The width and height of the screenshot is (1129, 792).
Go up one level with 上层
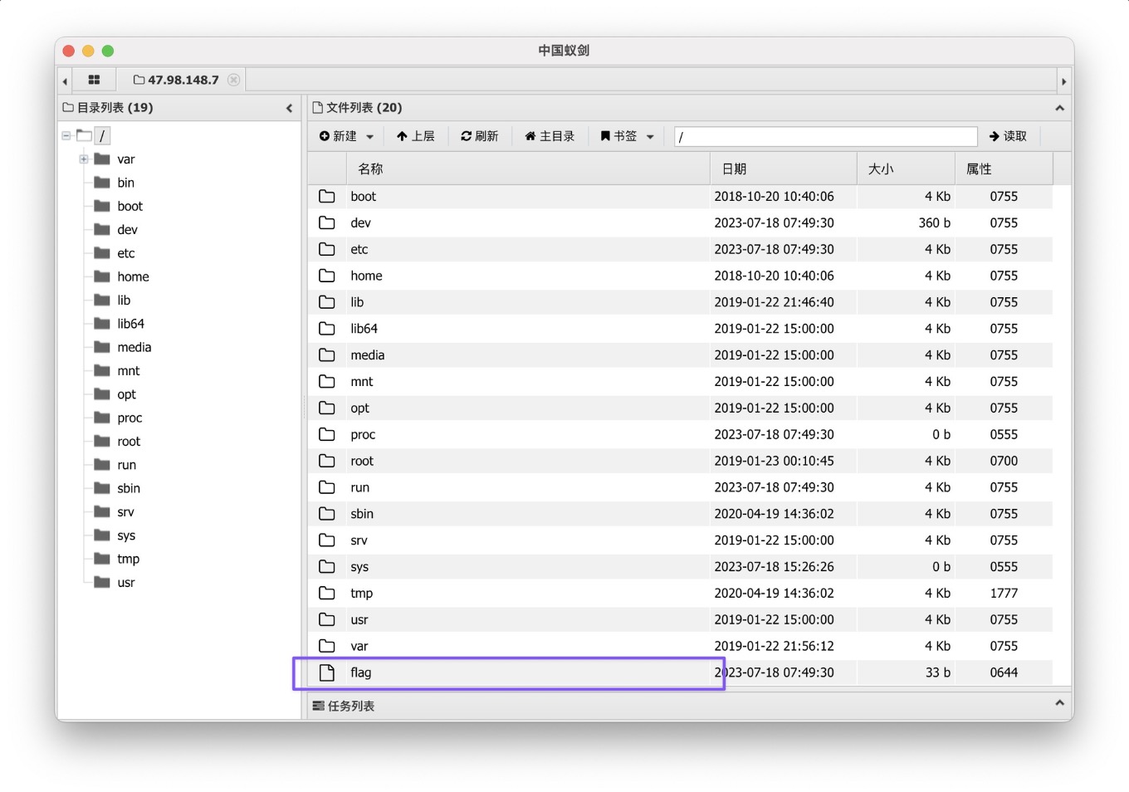click(x=415, y=136)
